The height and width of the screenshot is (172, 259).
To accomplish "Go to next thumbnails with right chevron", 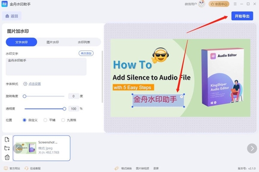I will coord(252,148).
